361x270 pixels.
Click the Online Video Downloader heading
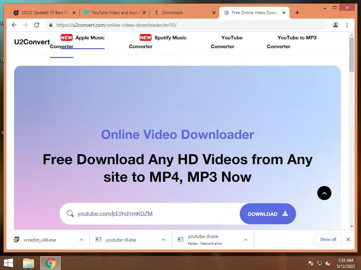coord(178,135)
